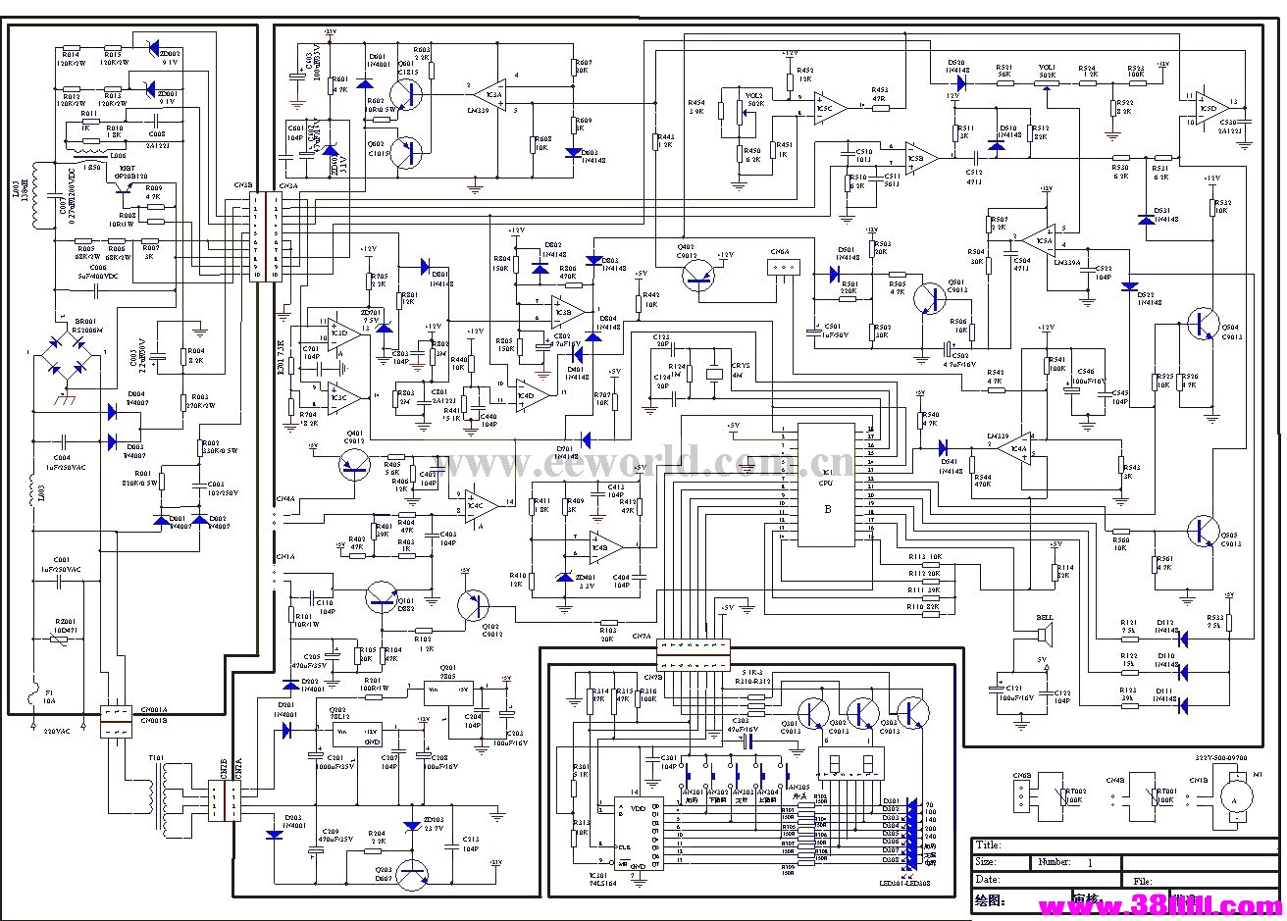Select the 'File:' label in title block
The width and height of the screenshot is (1287, 921).
coord(1142,881)
